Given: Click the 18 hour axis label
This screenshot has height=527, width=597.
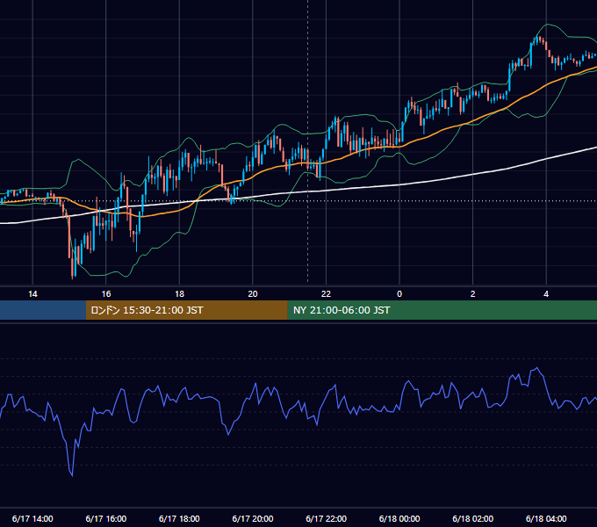Looking at the screenshot, I should click(x=179, y=294).
